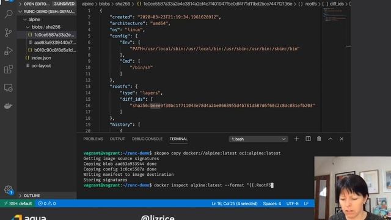Screen dimensions: 391x220
Task: Open index.json in explorer
Action: 41,58
